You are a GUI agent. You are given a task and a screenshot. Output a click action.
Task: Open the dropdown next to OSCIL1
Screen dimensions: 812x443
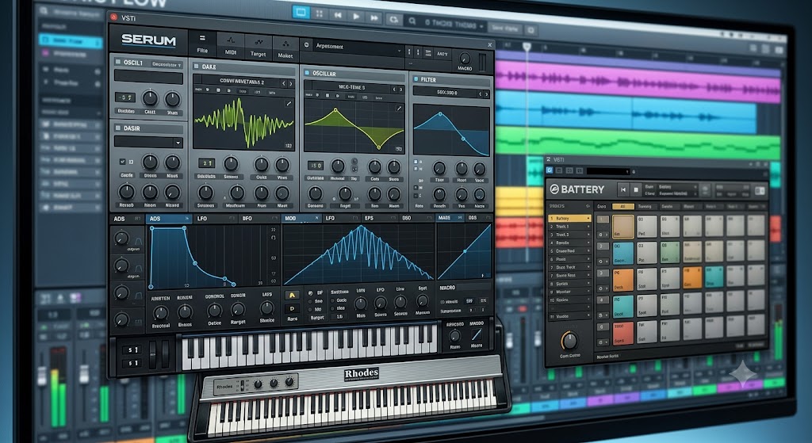tap(167, 64)
